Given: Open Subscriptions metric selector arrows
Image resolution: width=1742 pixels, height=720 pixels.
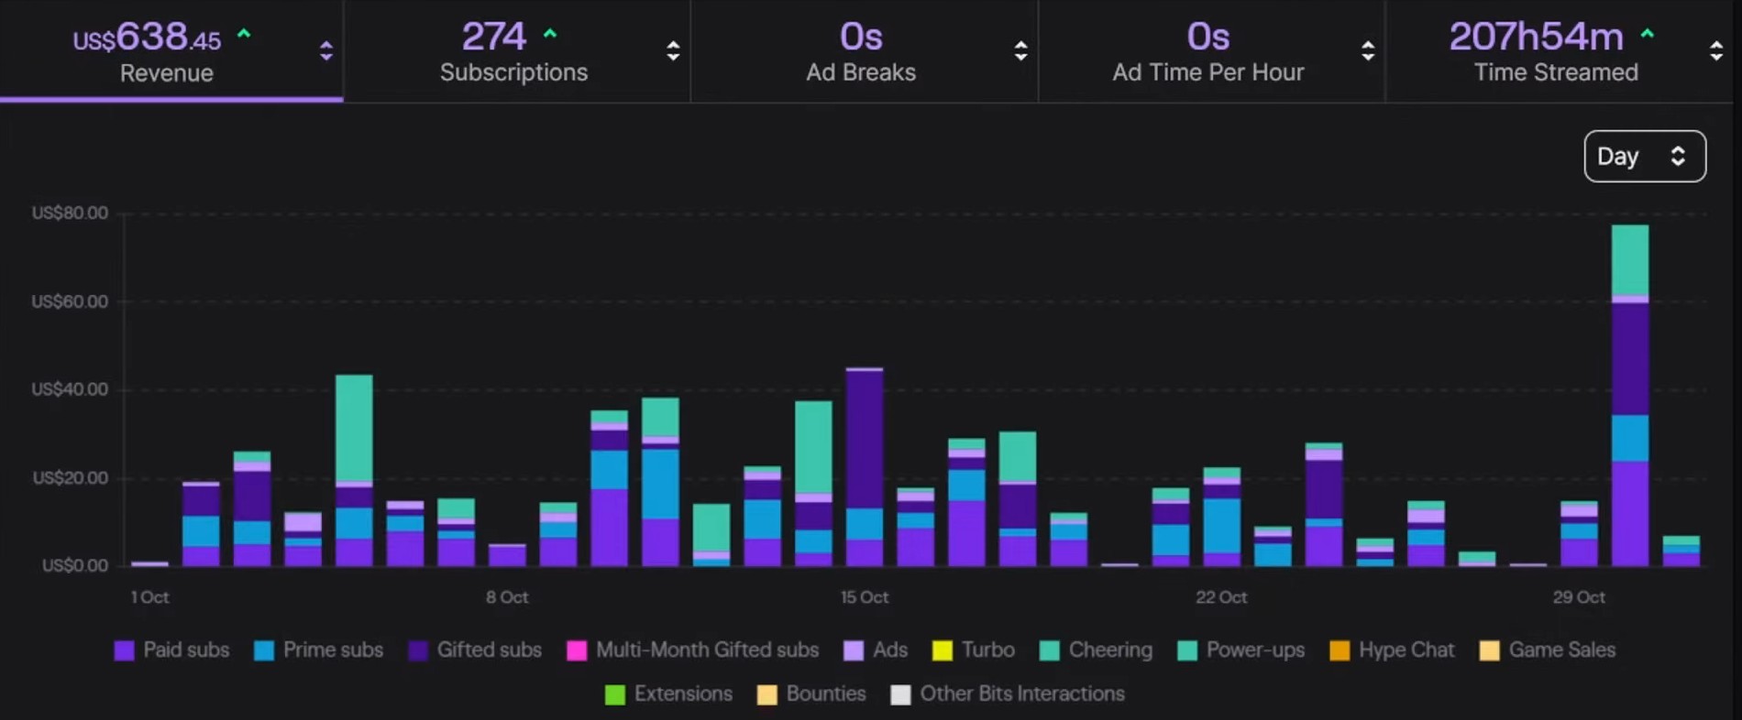Looking at the screenshot, I should click(673, 51).
